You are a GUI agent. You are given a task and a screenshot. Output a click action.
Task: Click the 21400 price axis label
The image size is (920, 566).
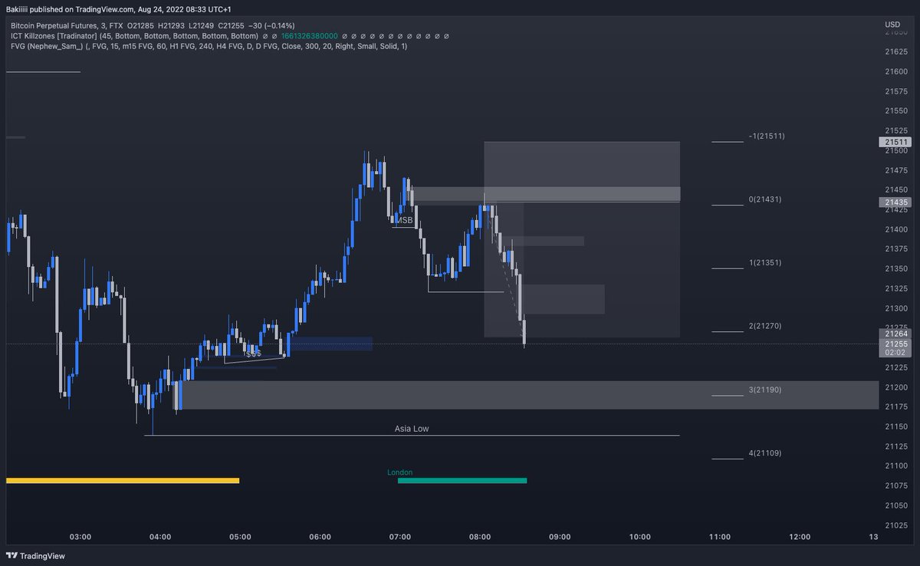[x=896, y=229]
